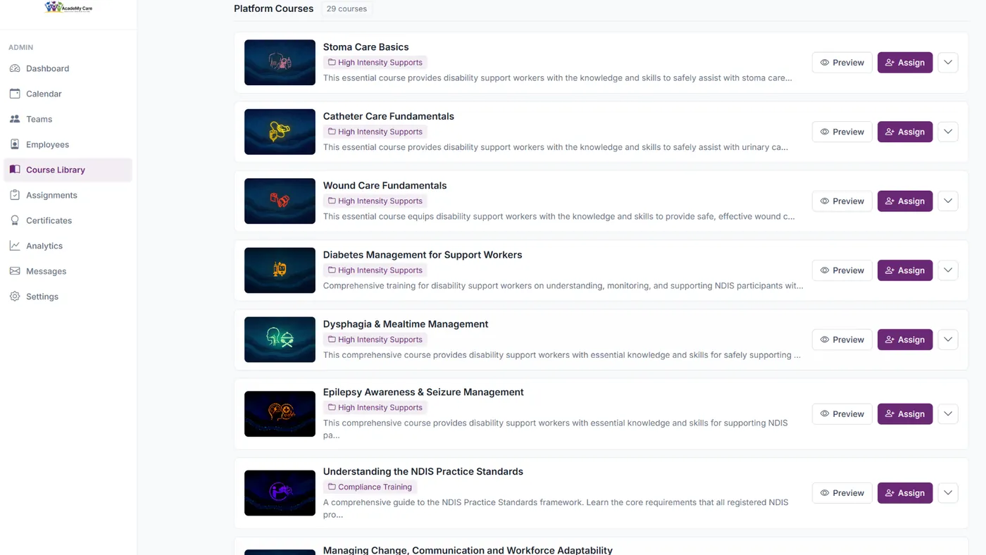Viewport: 986px width, 555px height.
Task: Preview Dysphagia & Mealtime Management course
Action: pyautogui.click(x=842, y=339)
